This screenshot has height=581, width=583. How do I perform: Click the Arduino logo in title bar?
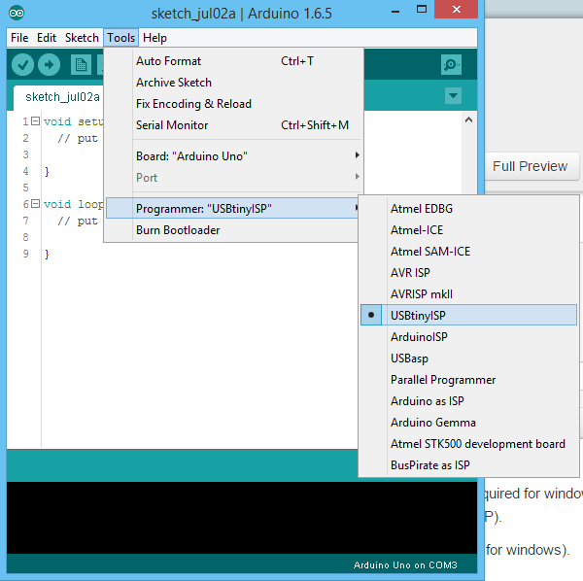[17, 13]
